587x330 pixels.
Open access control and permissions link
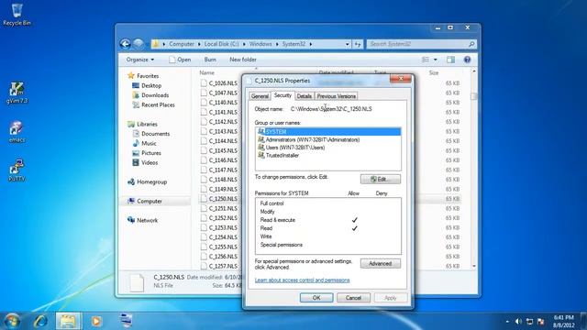pos(302,280)
